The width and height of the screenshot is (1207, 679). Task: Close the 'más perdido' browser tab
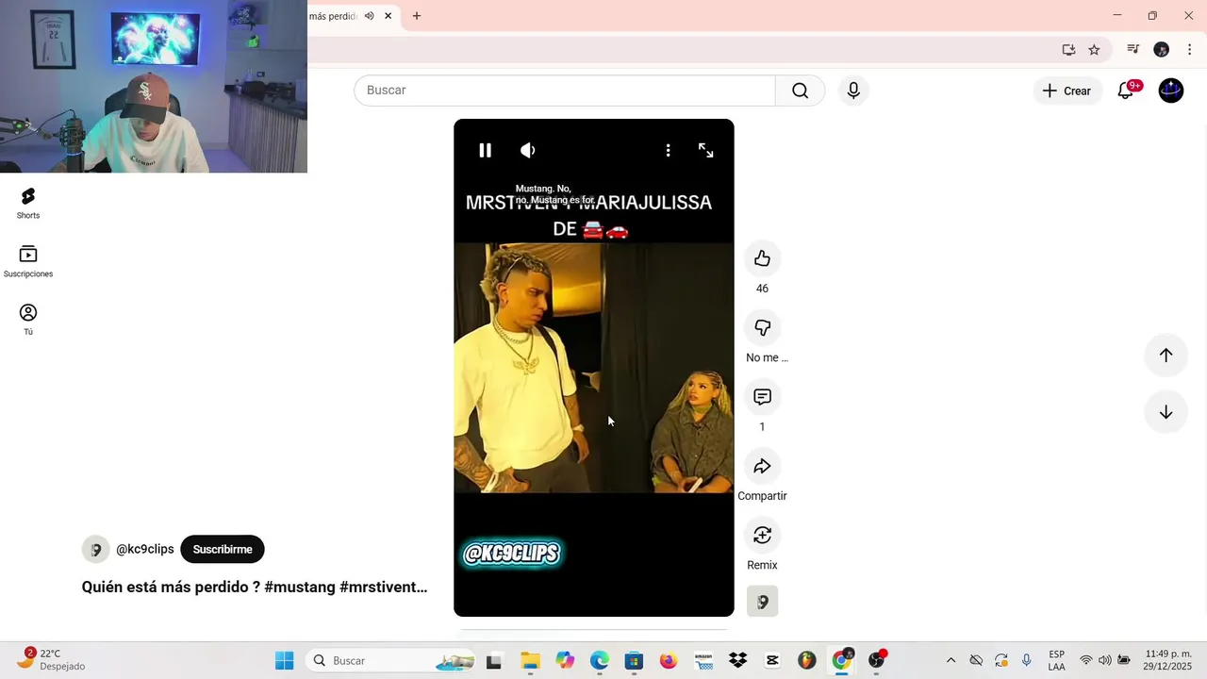coord(388,16)
